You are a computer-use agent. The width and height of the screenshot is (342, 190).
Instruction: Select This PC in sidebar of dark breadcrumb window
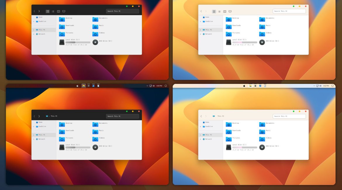(42, 135)
